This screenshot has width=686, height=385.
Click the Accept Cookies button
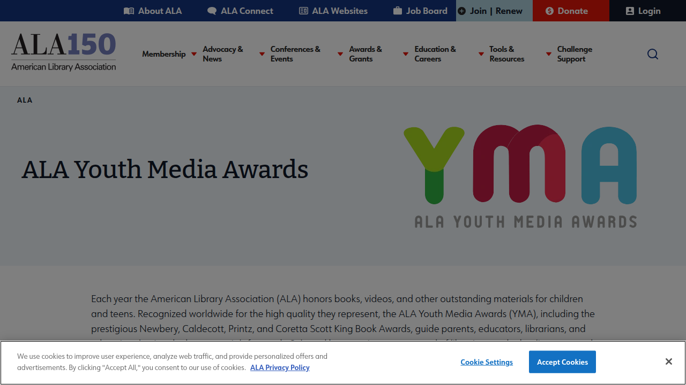coord(562,362)
